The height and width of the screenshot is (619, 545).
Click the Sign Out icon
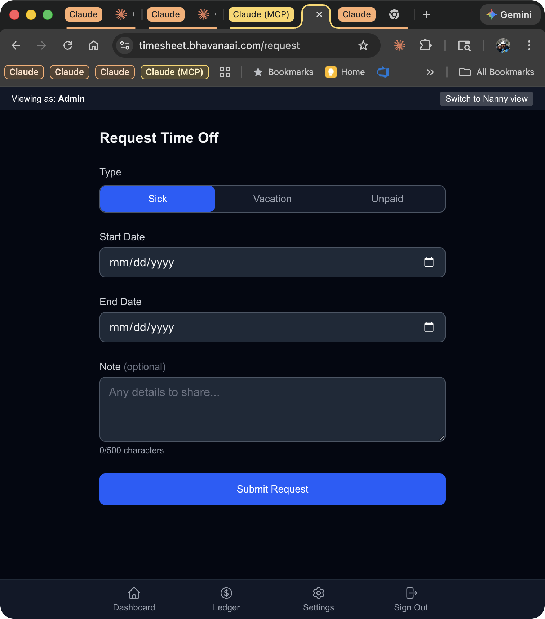(411, 593)
